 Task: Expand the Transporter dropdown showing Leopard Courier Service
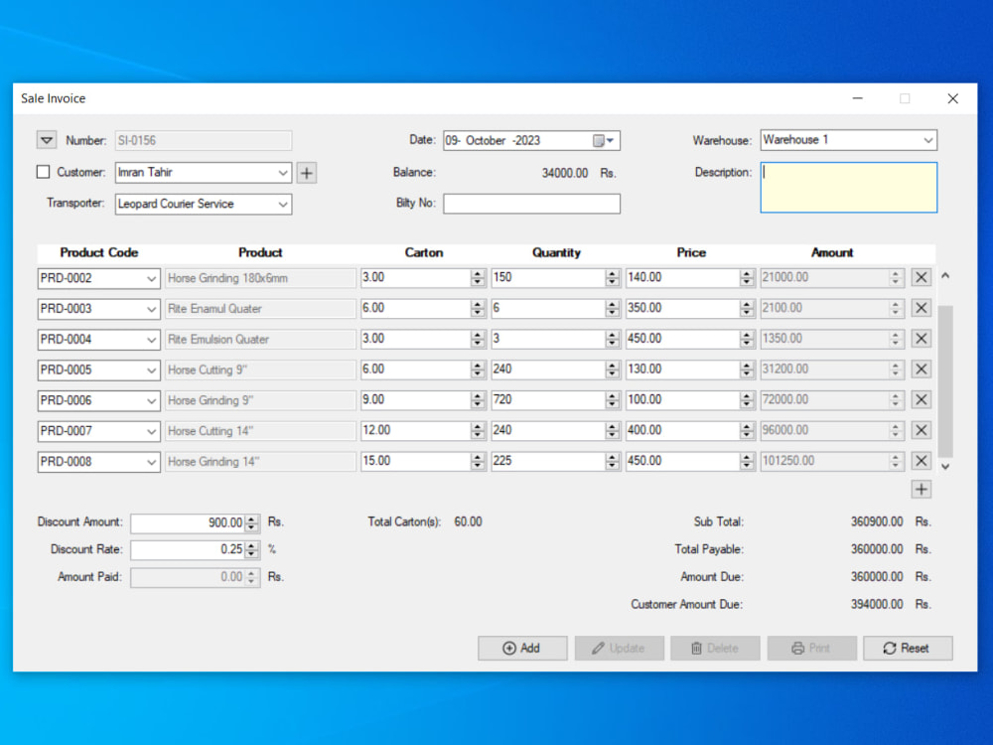point(281,204)
